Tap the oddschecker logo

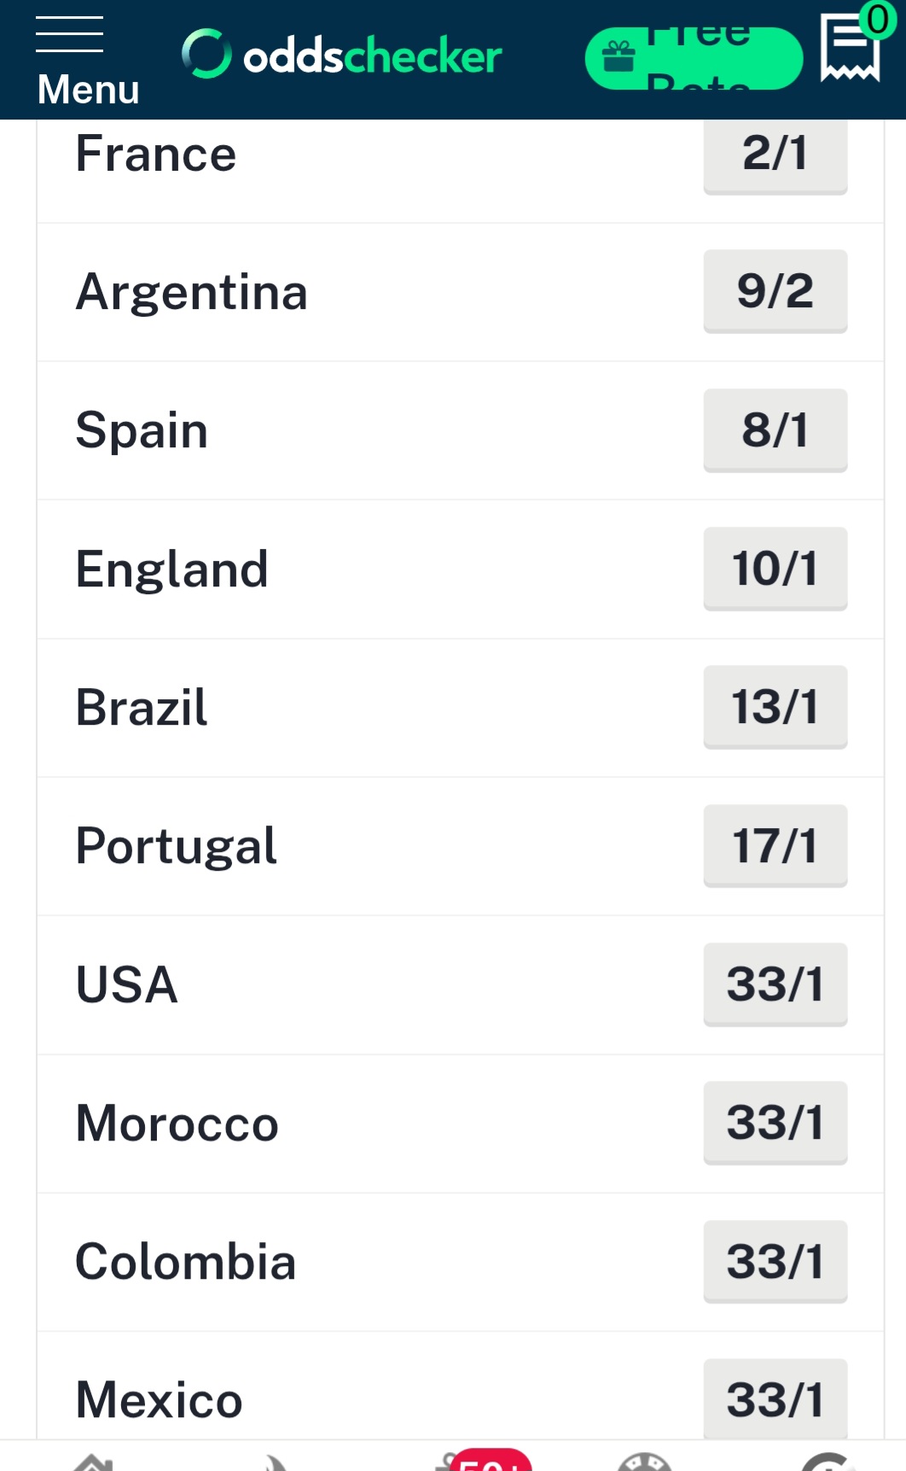click(342, 55)
